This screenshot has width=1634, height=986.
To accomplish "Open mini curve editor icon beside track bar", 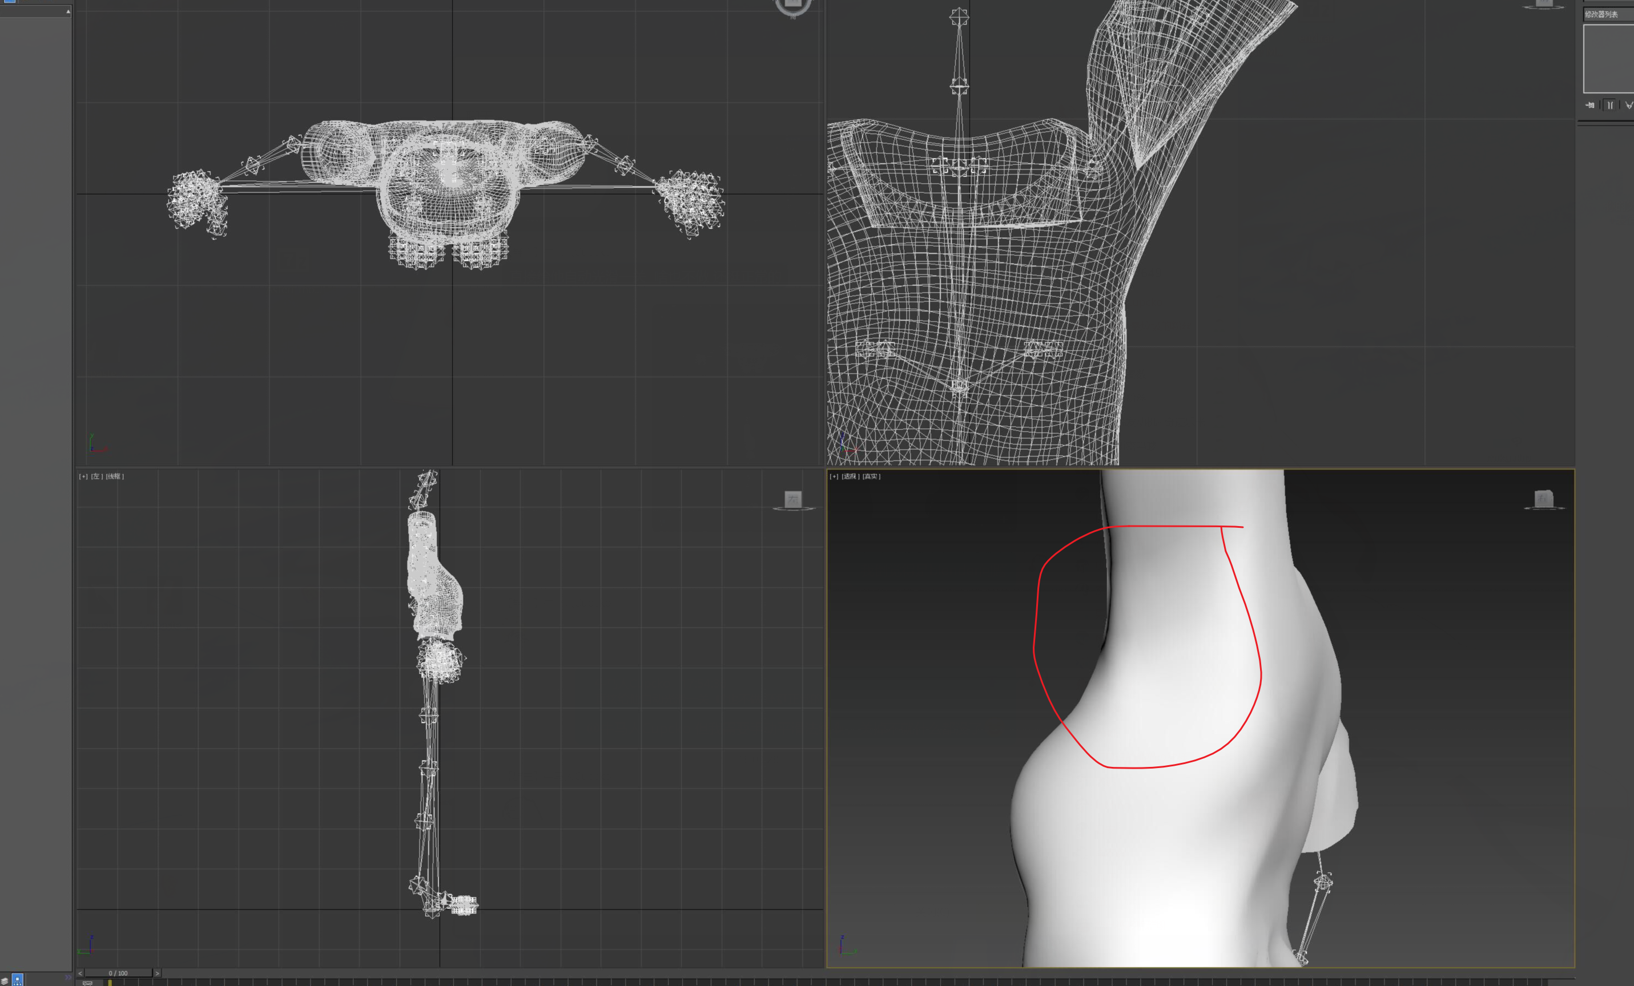I will (x=87, y=983).
